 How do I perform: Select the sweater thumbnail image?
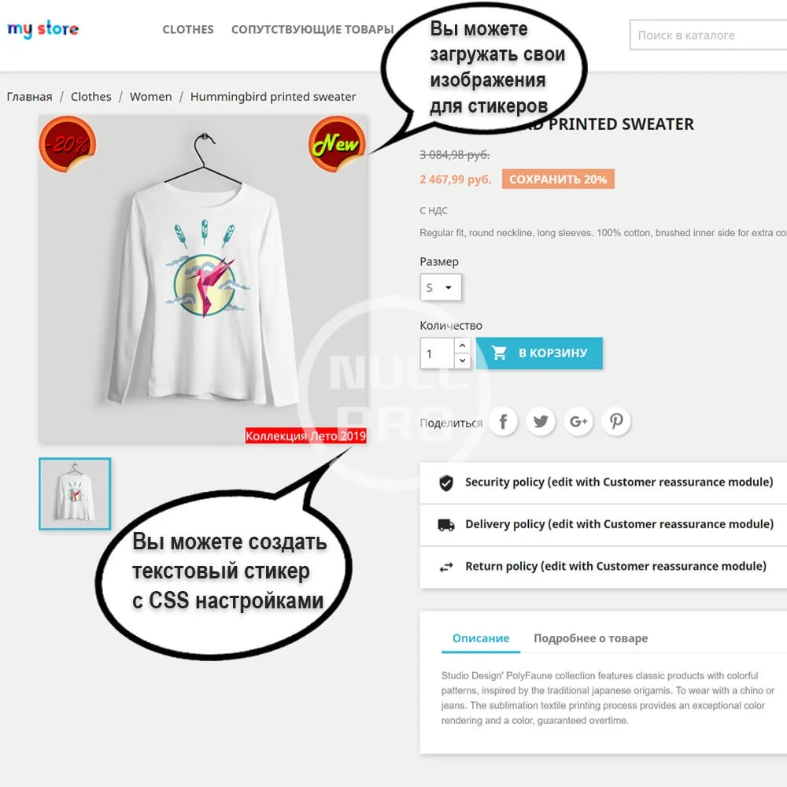point(75,494)
